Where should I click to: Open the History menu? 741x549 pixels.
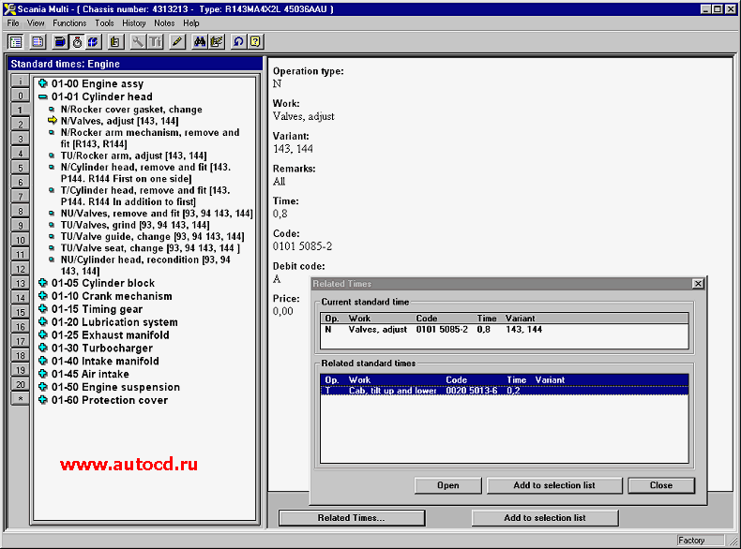click(x=134, y=23)
